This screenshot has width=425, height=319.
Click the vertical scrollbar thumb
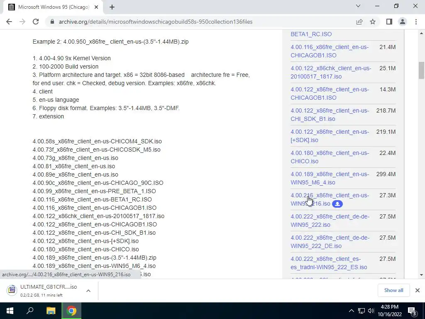421,71
